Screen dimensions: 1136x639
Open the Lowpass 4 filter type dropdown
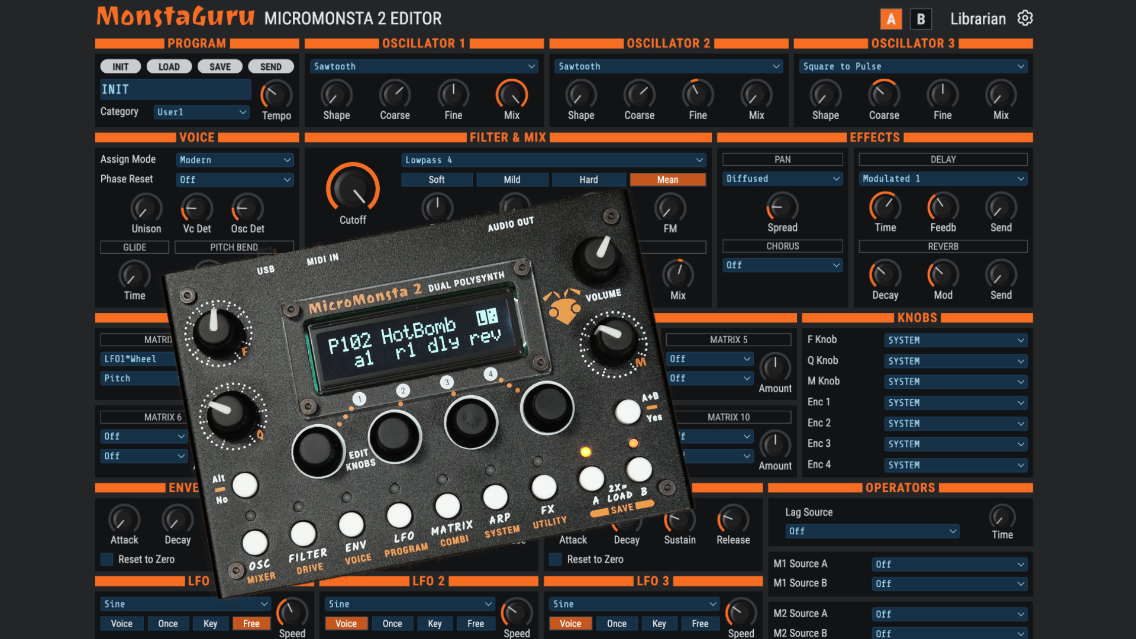(x=554, y=160)
